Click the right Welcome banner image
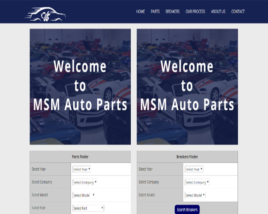Viewport: 268px width, 214px height. coord(187,86)
